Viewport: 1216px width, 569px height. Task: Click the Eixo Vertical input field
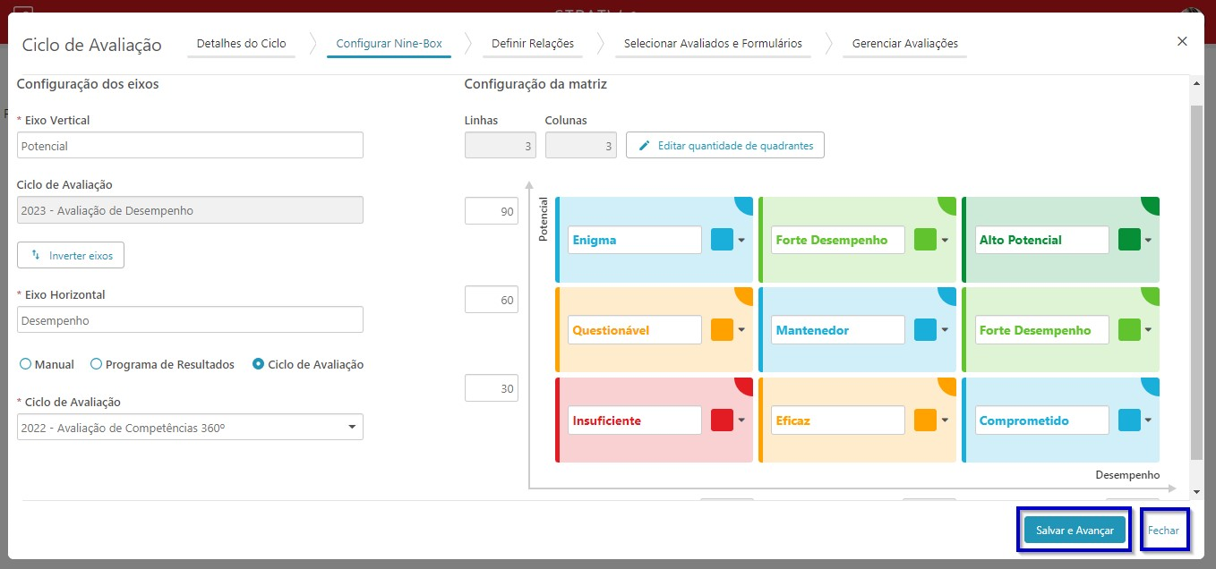(190, 145)
